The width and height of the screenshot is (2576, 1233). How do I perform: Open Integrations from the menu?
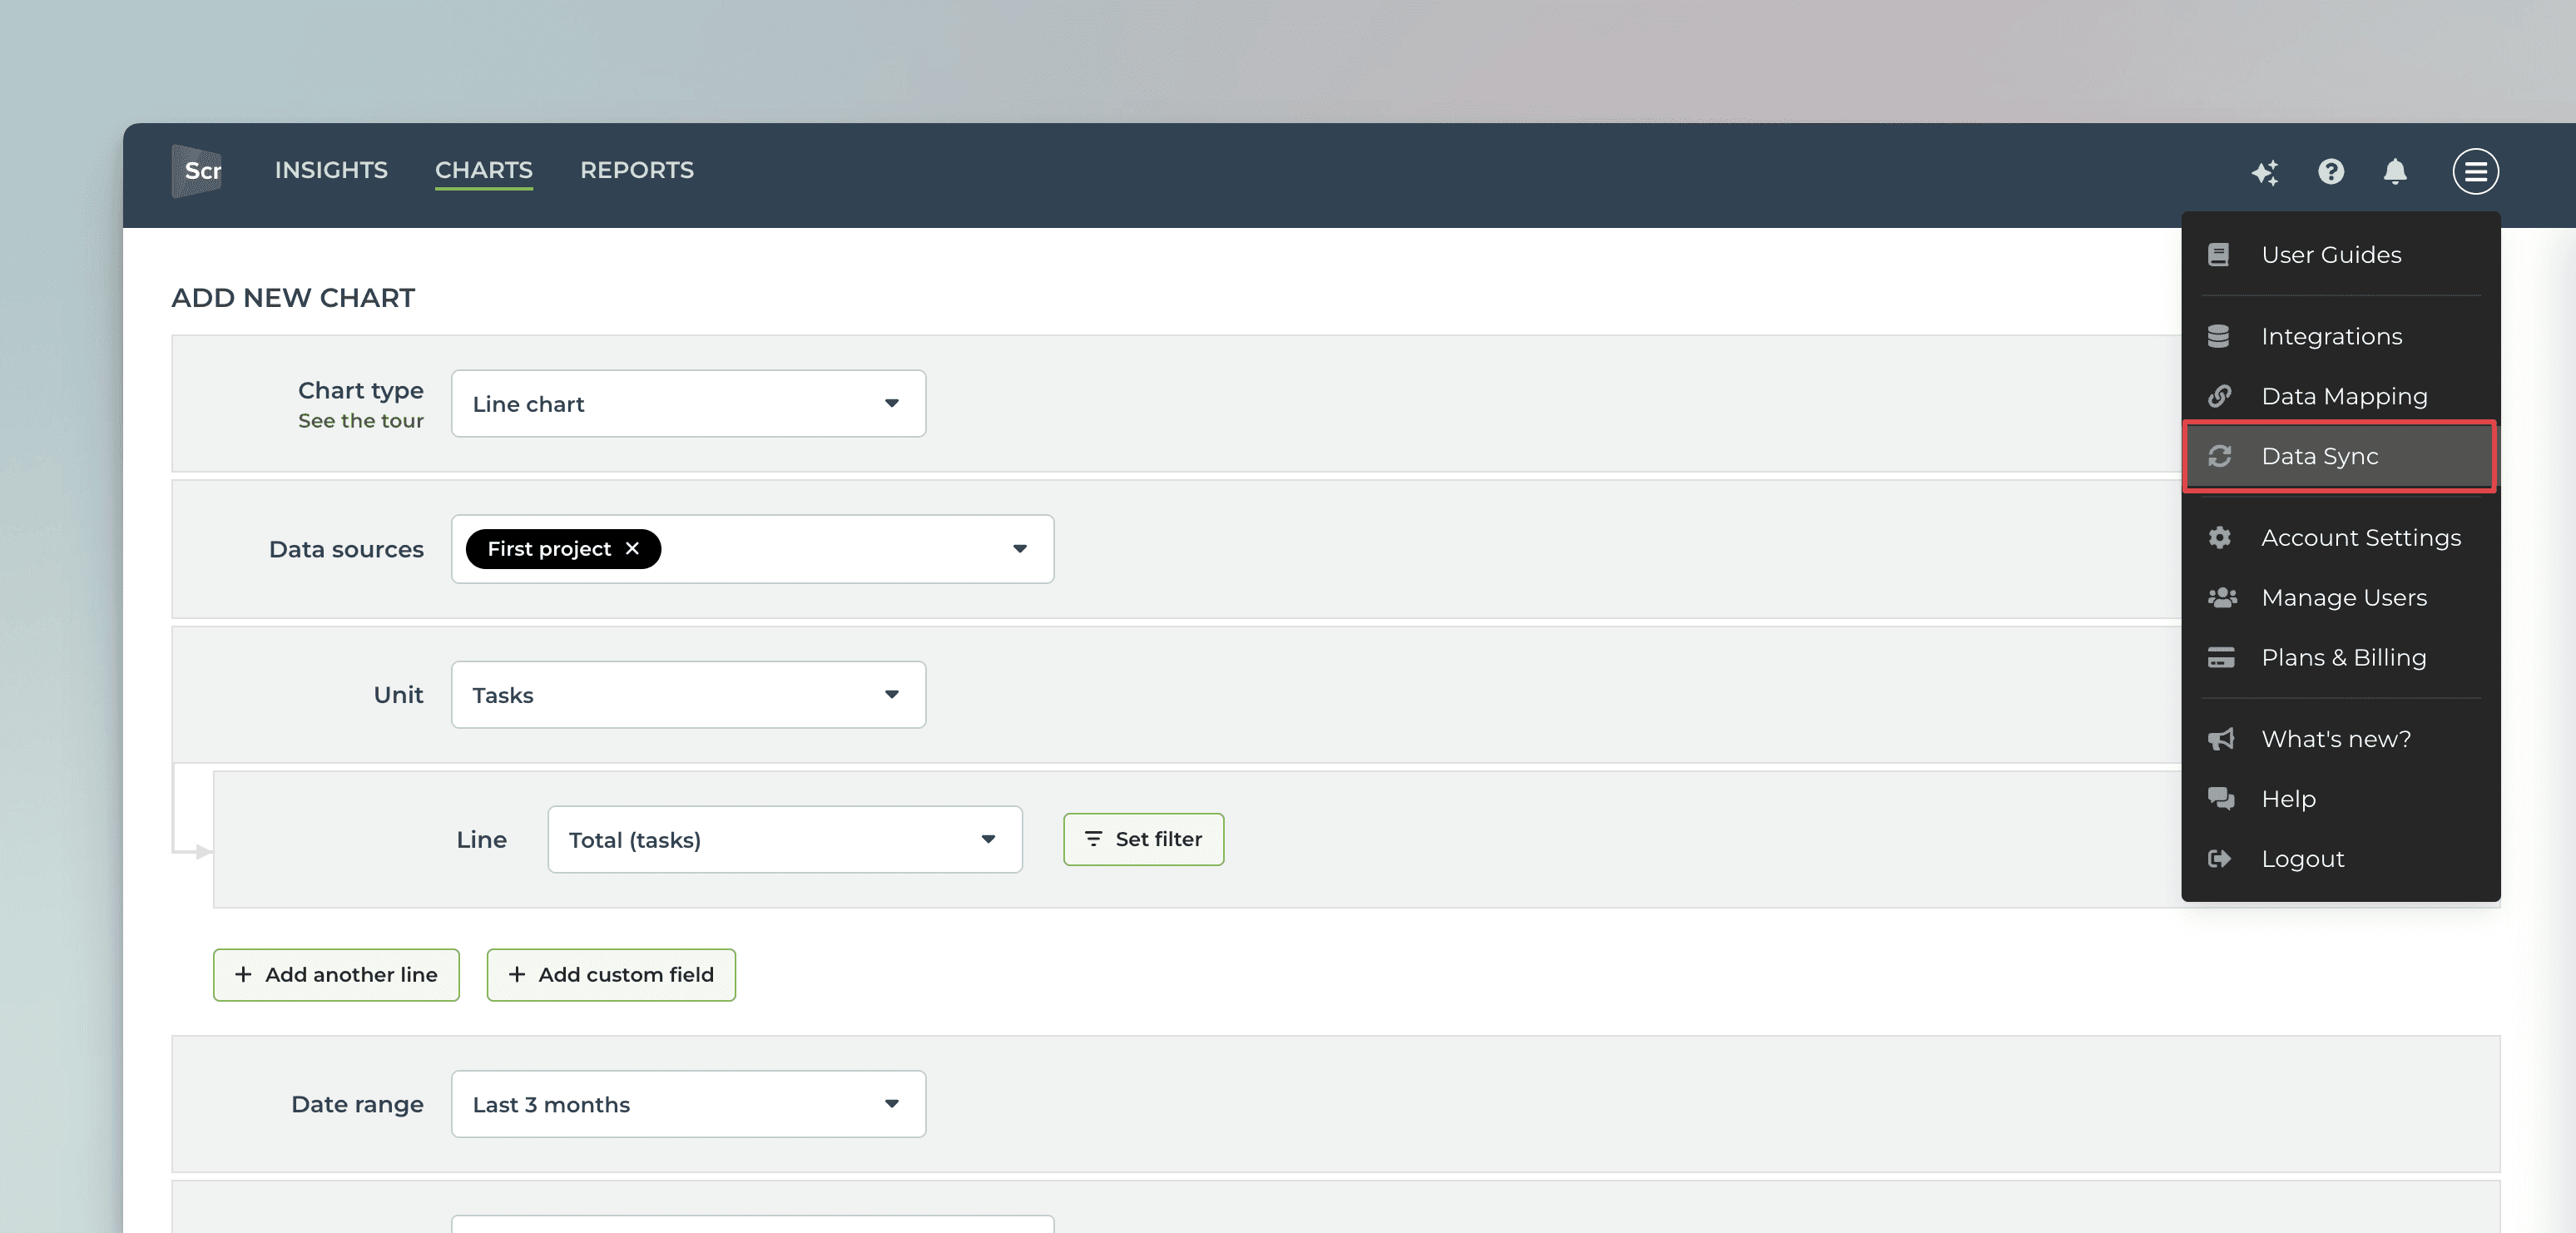[x=2331, y=336]
